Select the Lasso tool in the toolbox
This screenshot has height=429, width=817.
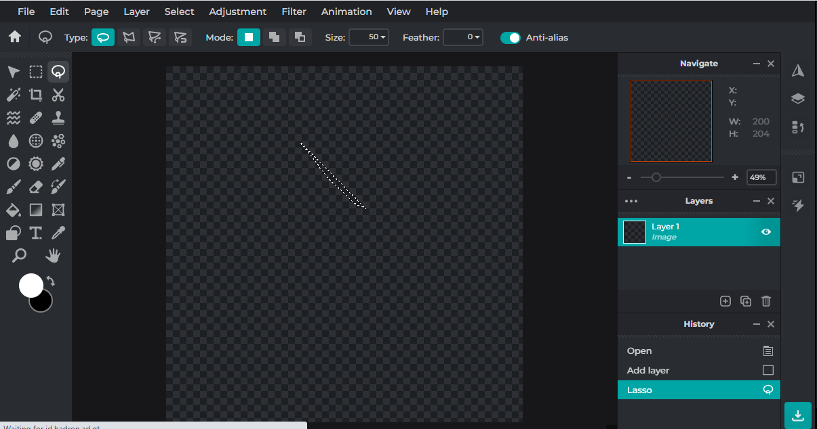pos(58,72)
